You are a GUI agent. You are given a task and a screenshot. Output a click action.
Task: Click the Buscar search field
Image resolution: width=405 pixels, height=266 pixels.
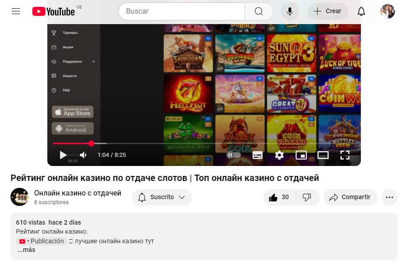tap(182, 11)
